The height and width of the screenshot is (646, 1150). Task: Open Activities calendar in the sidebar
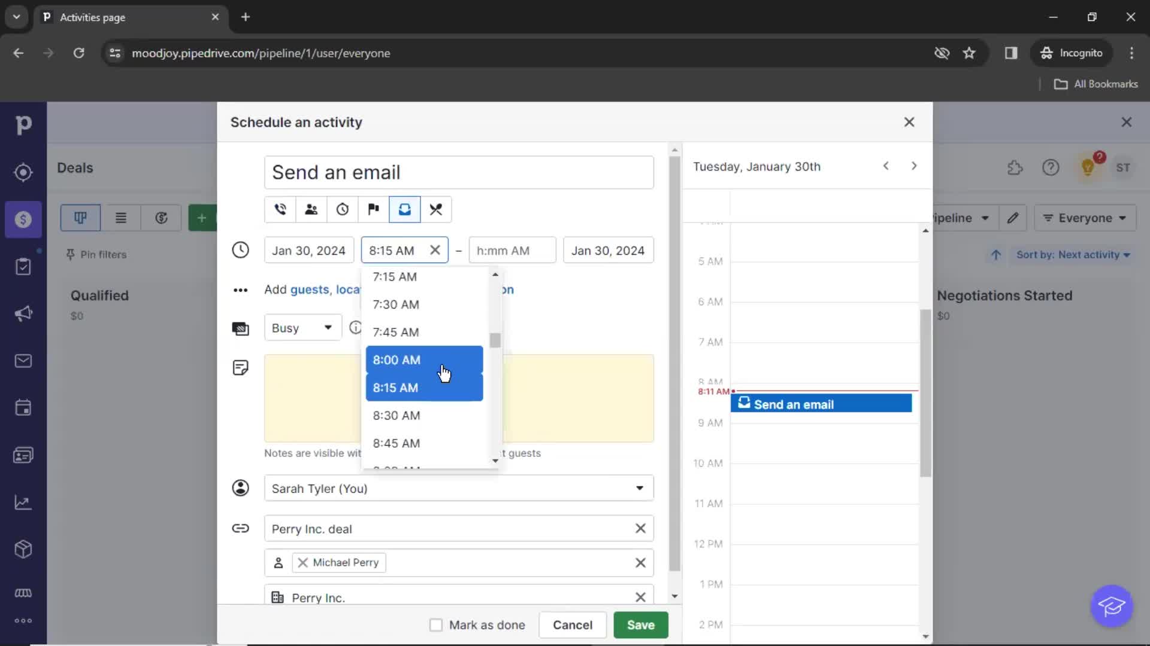click(x=23, y=408)
